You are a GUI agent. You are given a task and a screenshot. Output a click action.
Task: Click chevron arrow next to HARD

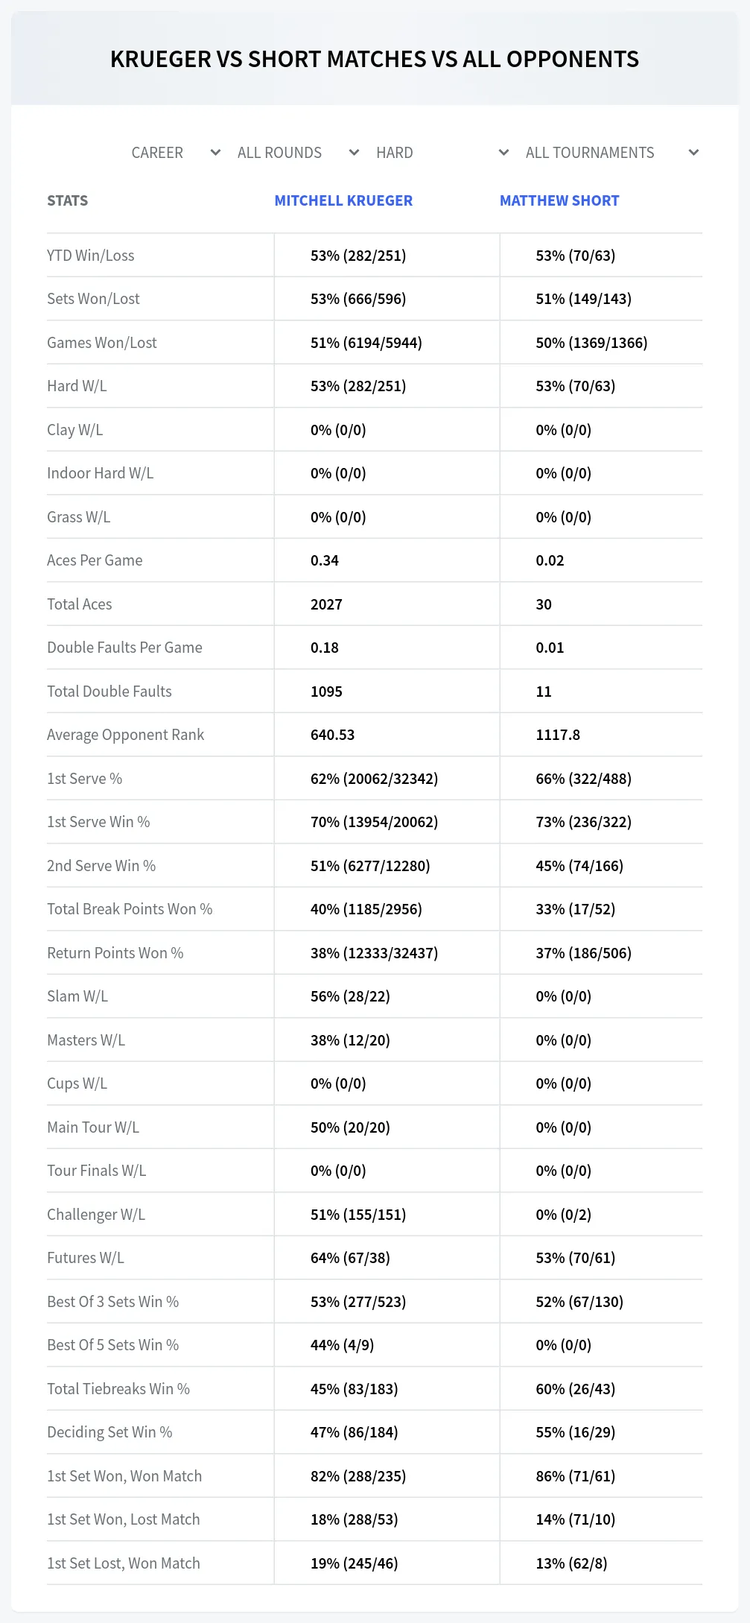[503, 153]
